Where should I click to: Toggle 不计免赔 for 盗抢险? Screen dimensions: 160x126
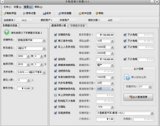(125, 59)
